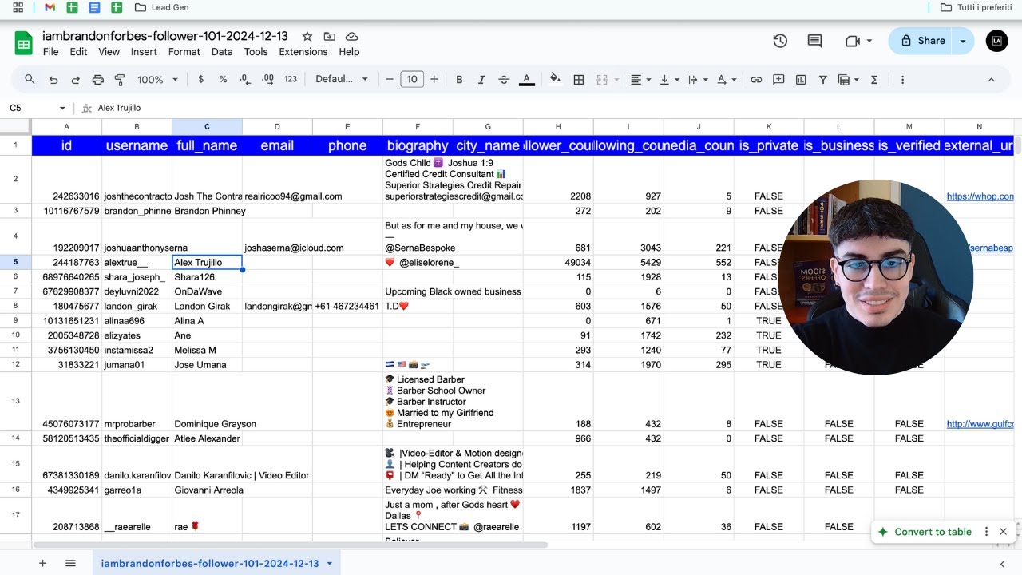Open the Format menu
The width and height of the screenshot is (1022, 575).
[184, 52]
